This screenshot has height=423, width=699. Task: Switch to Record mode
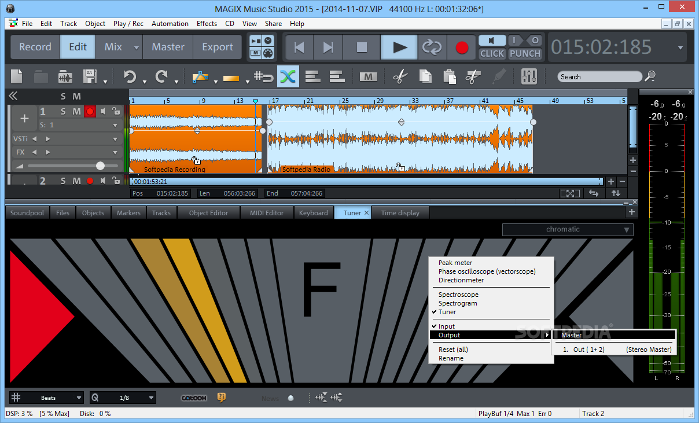(35, 47)
